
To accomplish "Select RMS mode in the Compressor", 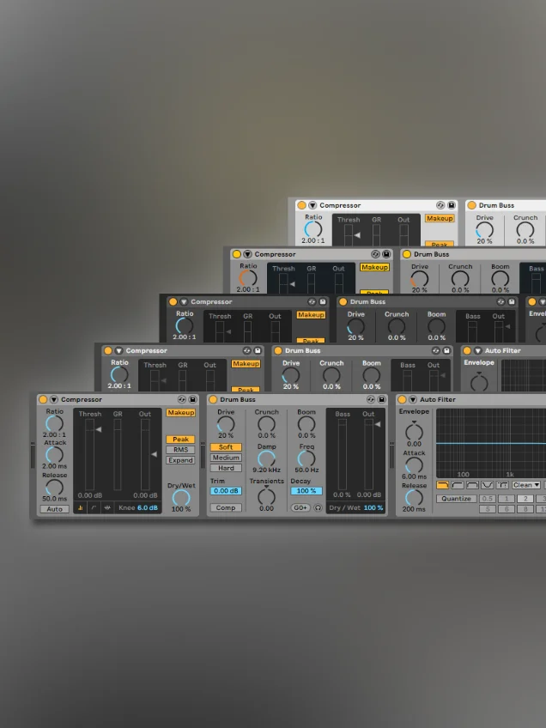I will (180, 450).
